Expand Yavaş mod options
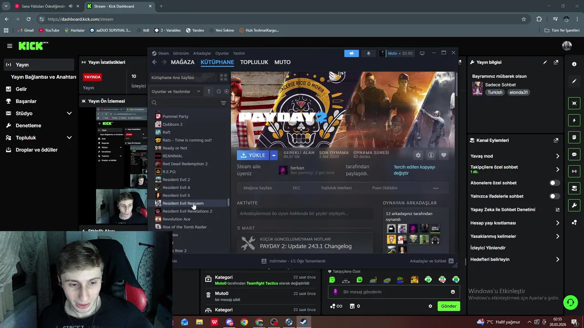This screenshot has height=328, width=584. [x=558, y=156]
